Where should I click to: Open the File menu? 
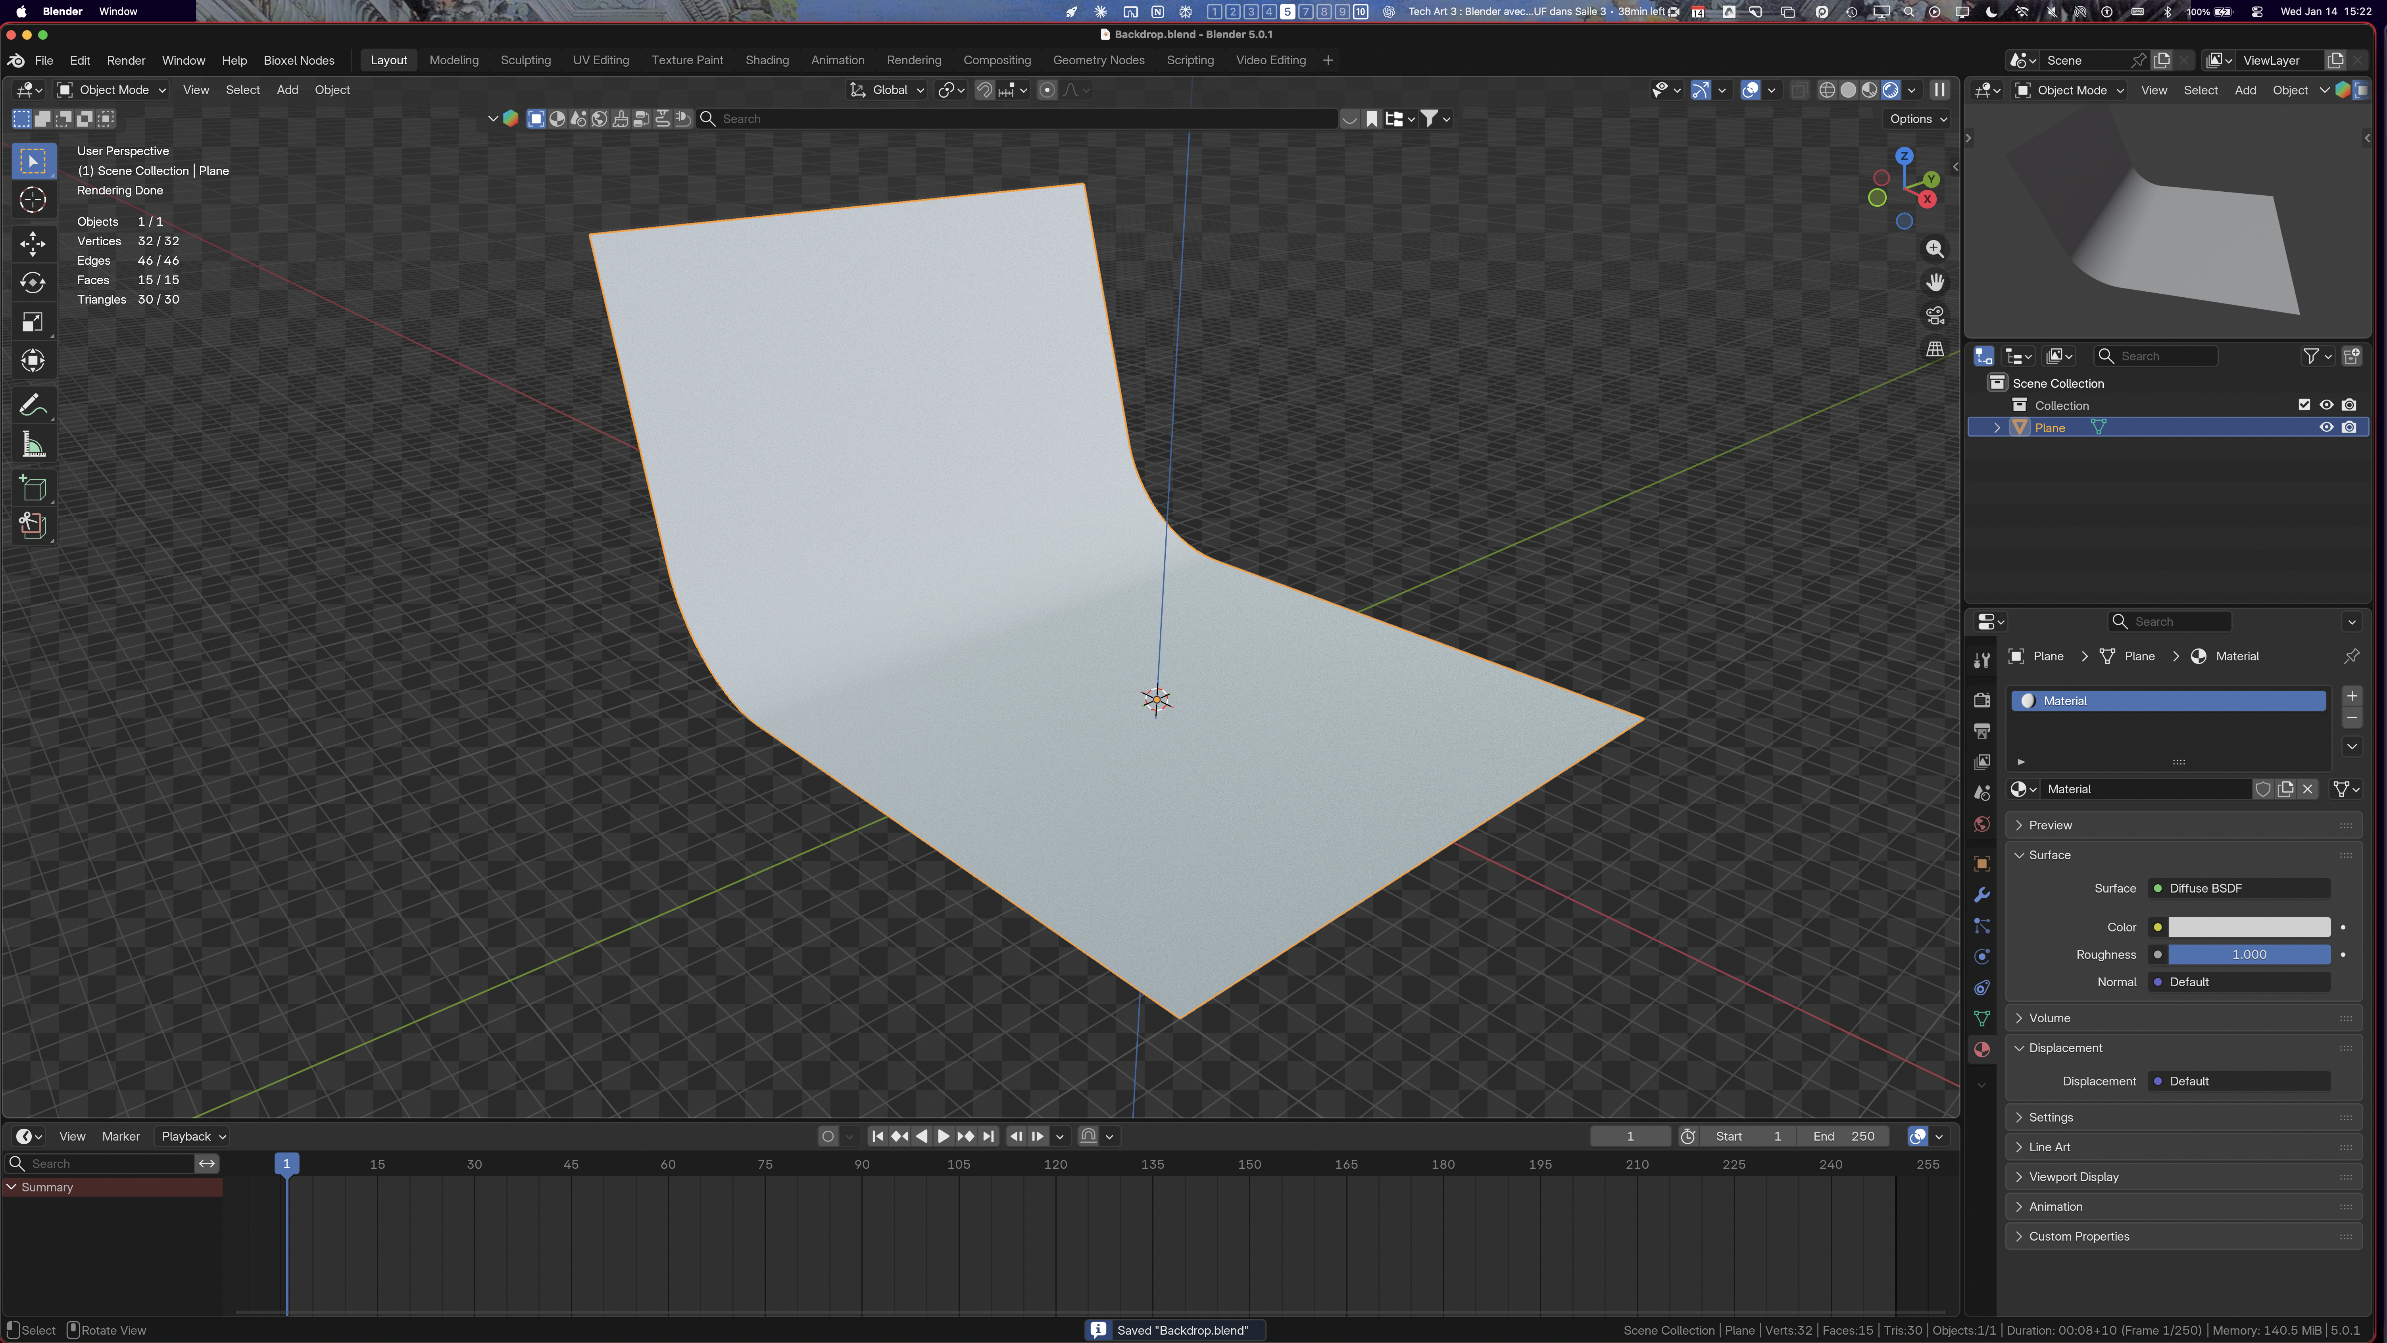(x=44, y=60)
